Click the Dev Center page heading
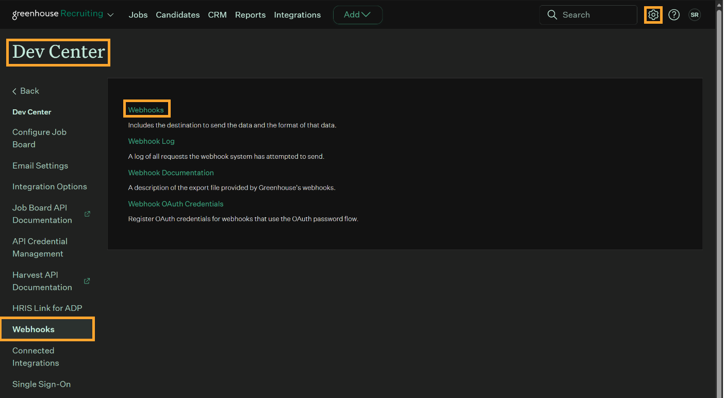This screenshot has height=398, width=725. (58, 52)
